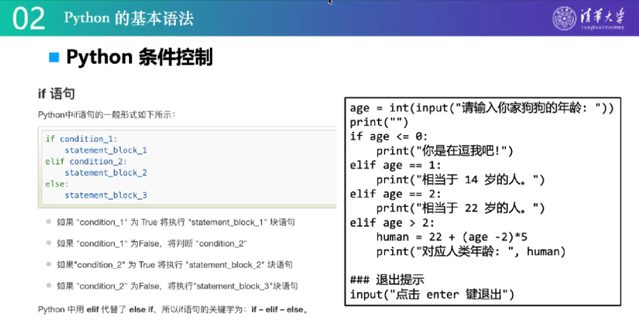Click the "human = 22 + (age -2)*5" line

(451, 237)
